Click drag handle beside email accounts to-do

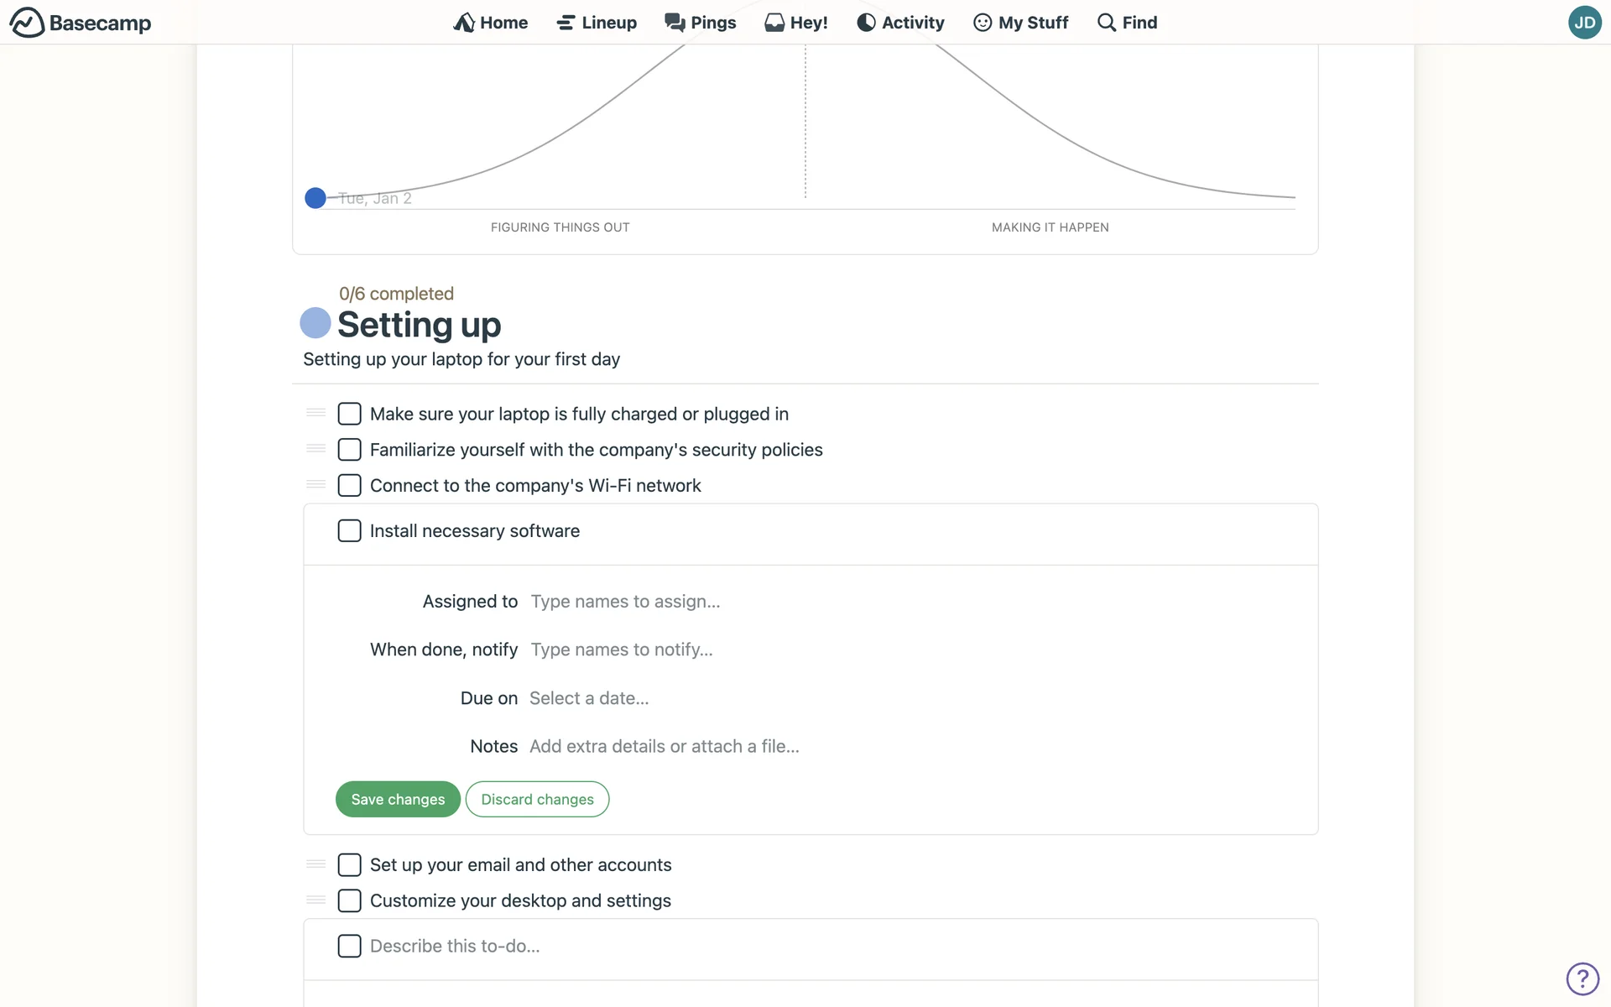(315, 864)
